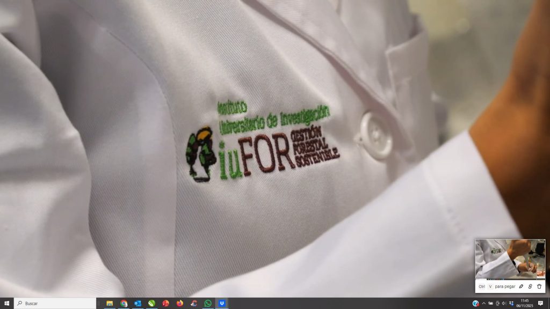Click the help icon in system tray
The image size is (550, 309).
pos(475,304)
